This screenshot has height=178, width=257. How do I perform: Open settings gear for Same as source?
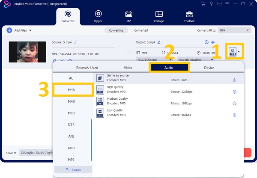(x=235, y=80)
